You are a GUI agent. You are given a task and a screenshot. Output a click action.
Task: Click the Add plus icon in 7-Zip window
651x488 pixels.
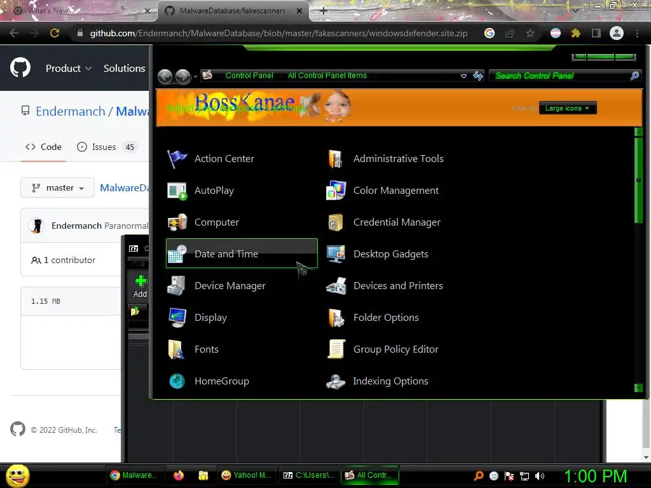(140, 281)
